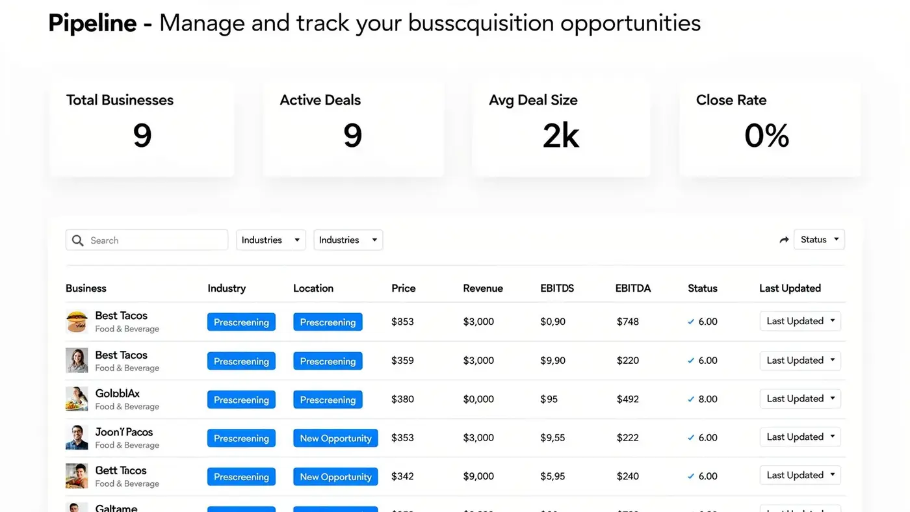Click the $9,000 revenue value
Image resolution: width=910 pixels, height=512 pixels.
478,476
